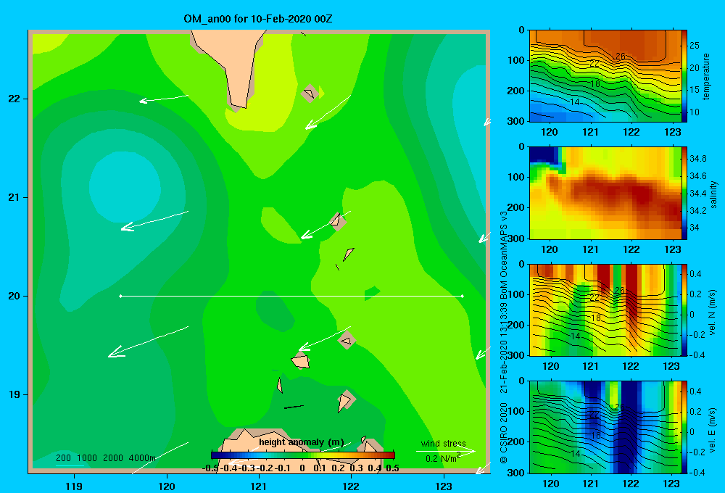
Task: Click longitude 123 label under main map
Action: [x=444, y=486]
